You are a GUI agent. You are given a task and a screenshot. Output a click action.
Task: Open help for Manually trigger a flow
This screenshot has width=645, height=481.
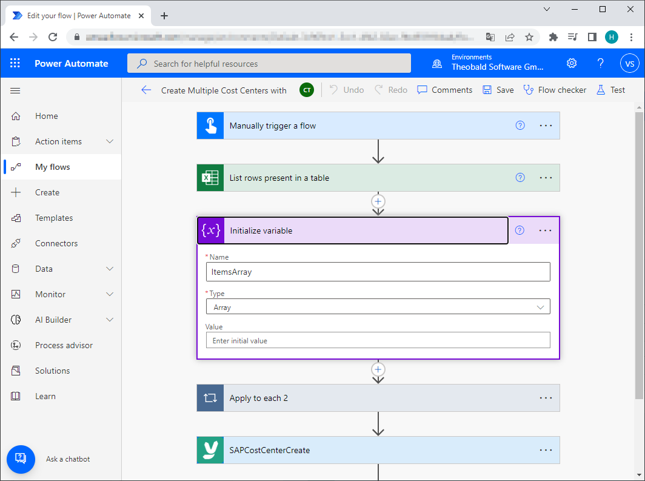520,126
